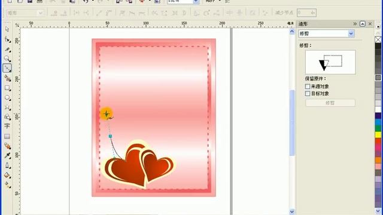Pick the green color swatch

378,128
